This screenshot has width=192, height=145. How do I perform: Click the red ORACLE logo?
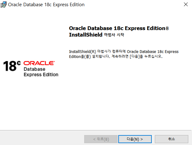coord(39,63)
